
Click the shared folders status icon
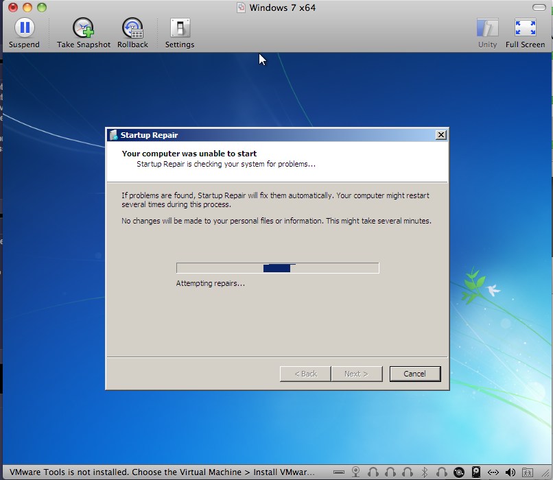pos(528,472)
